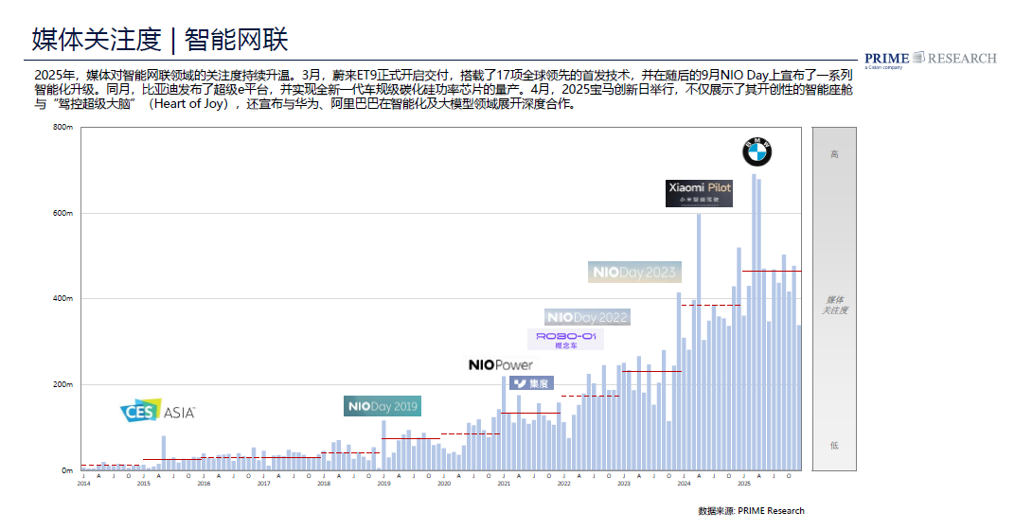The height and width of the screenshot is (530, 1015).
Task: Click the 低 label on the scale bar
Action: click(x=834, y=445)
